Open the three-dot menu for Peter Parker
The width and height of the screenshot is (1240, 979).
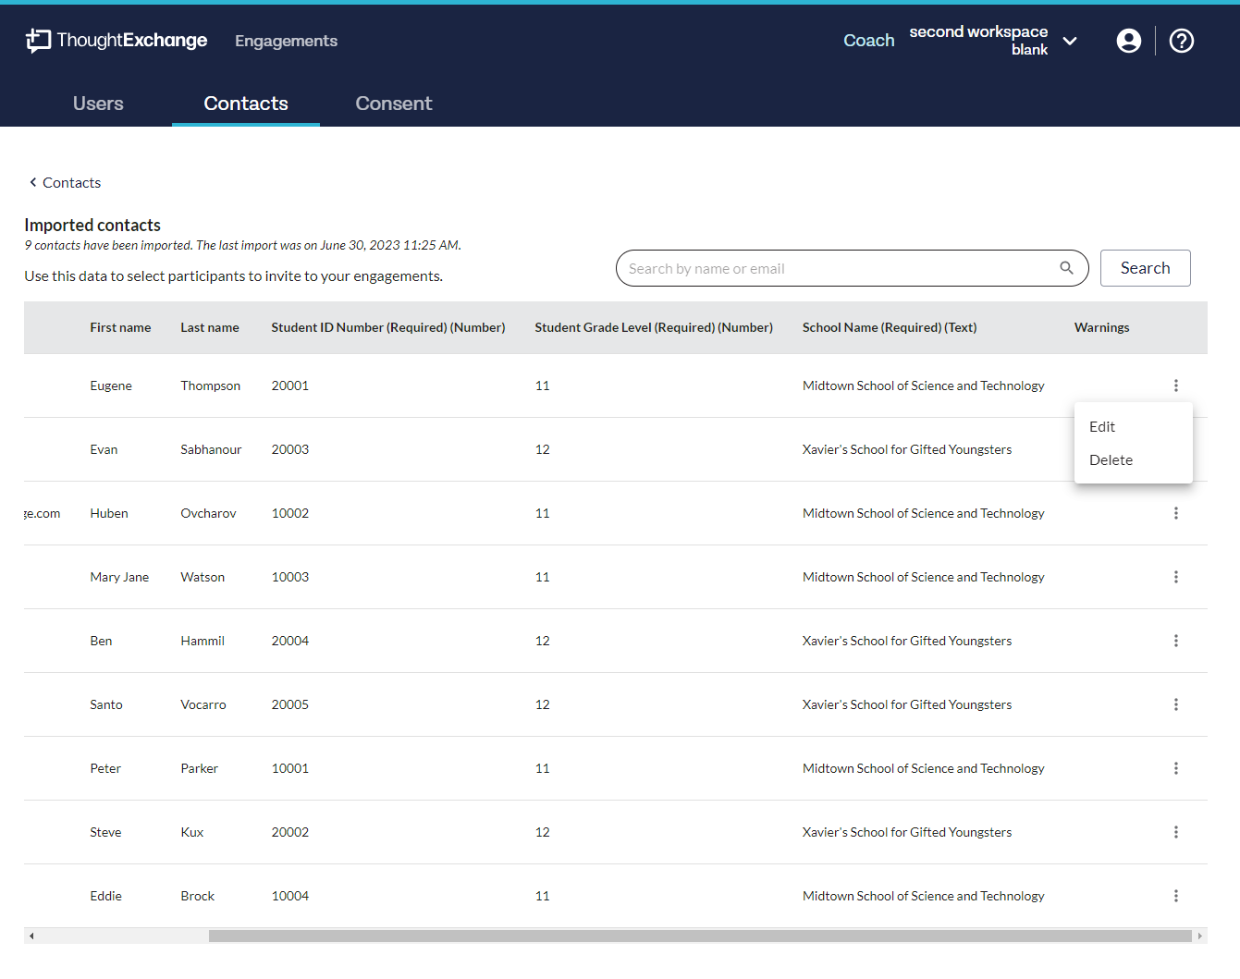[1175, 768]
